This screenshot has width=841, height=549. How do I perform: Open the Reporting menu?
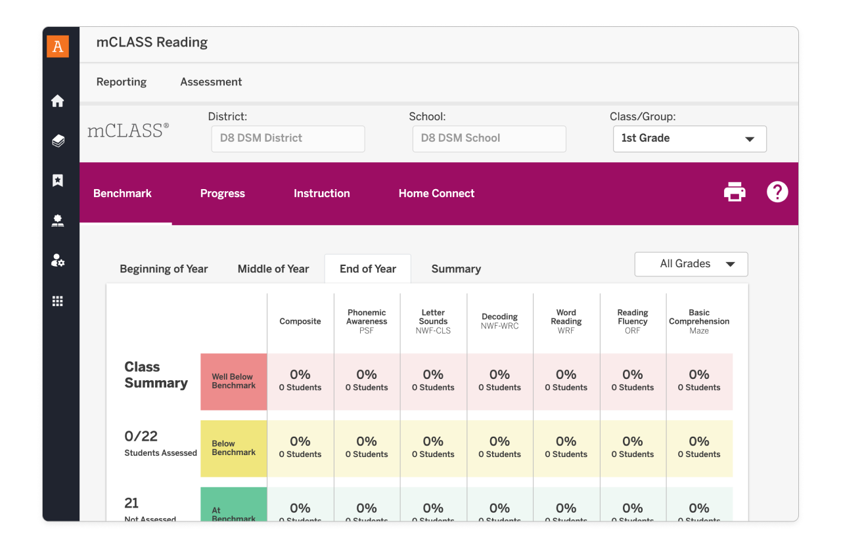(122, 82)
